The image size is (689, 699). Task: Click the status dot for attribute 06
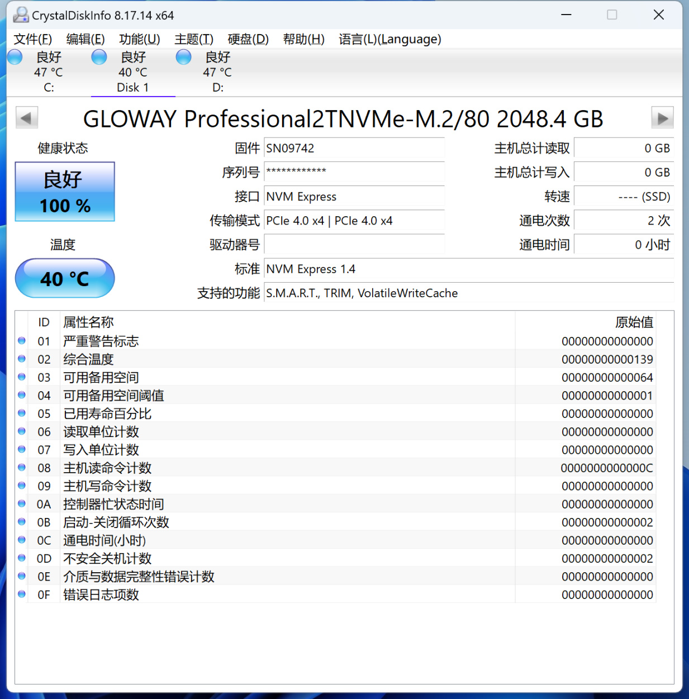22,431
